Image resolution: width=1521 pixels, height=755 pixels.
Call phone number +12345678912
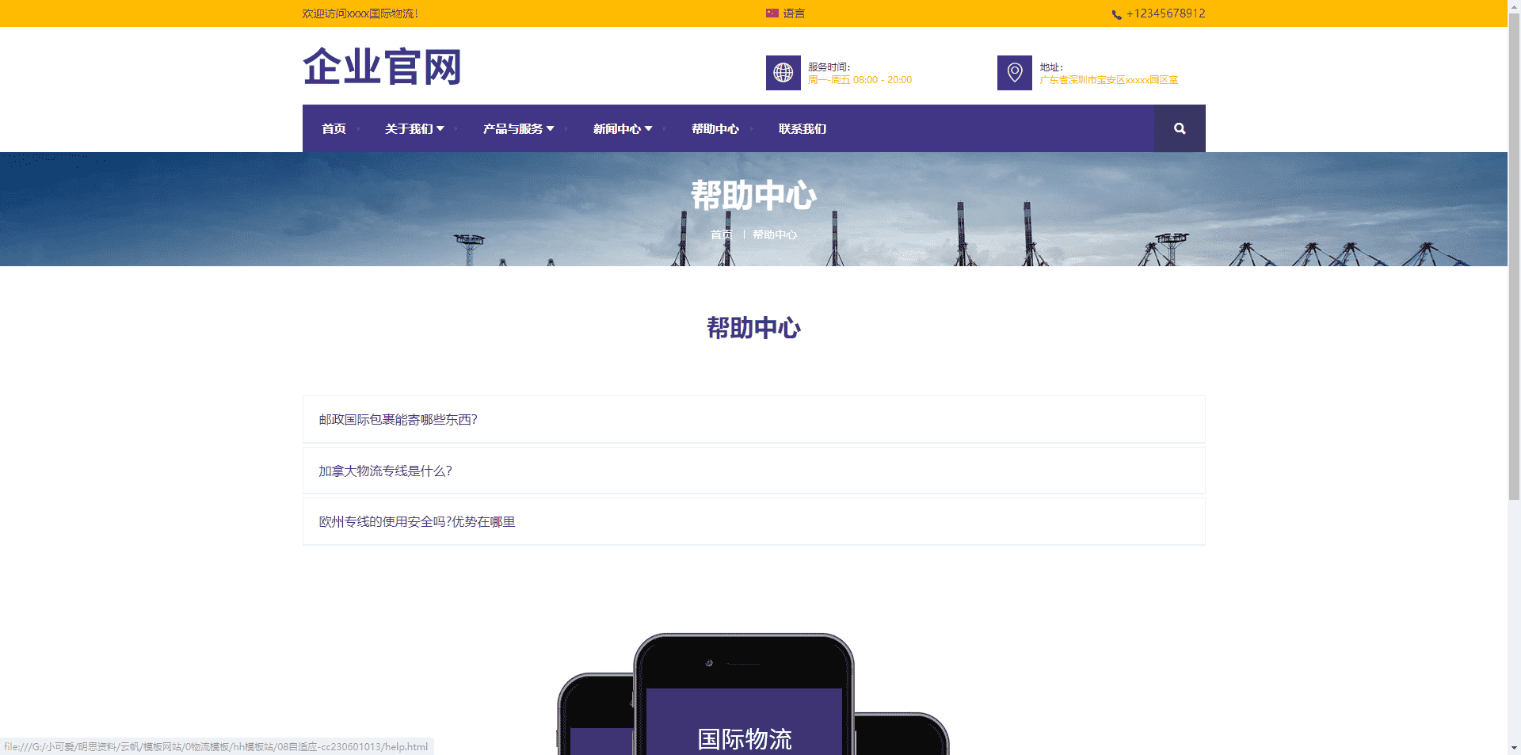[1166, 13]
